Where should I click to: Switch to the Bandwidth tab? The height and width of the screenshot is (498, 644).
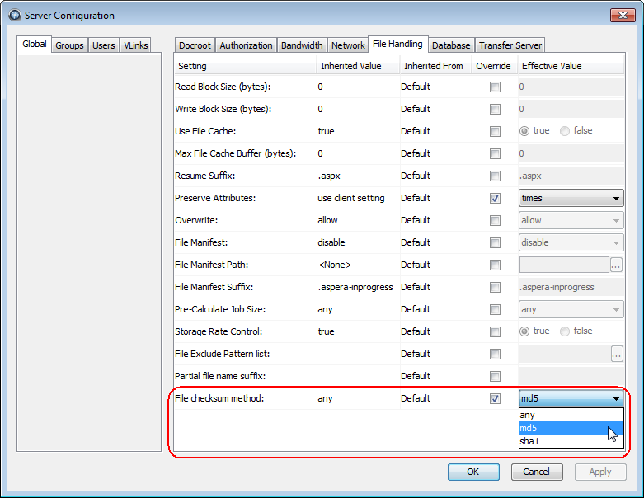click(302, 45)
